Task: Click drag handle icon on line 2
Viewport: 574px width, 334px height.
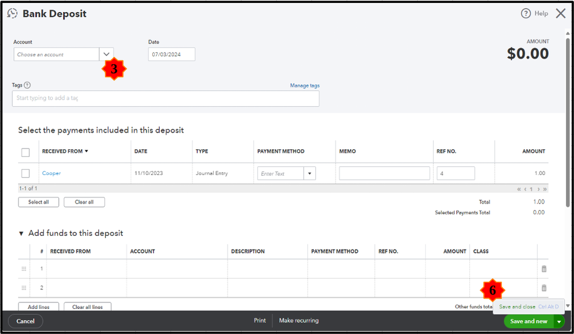Action: pos(24,288)
